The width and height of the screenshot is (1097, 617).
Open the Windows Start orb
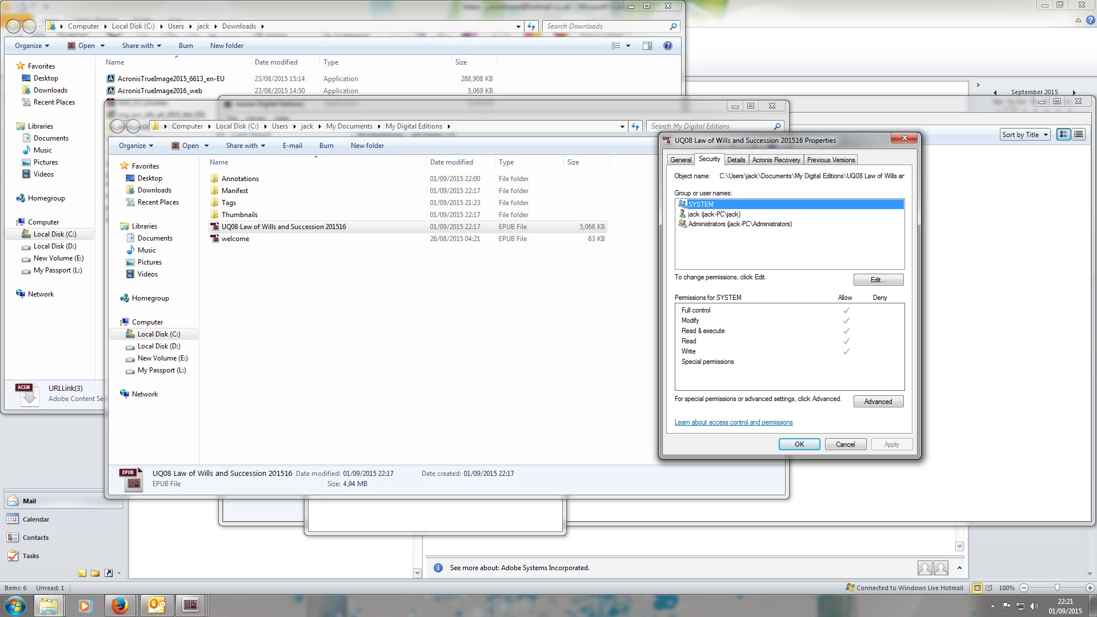tap(15, 605)
